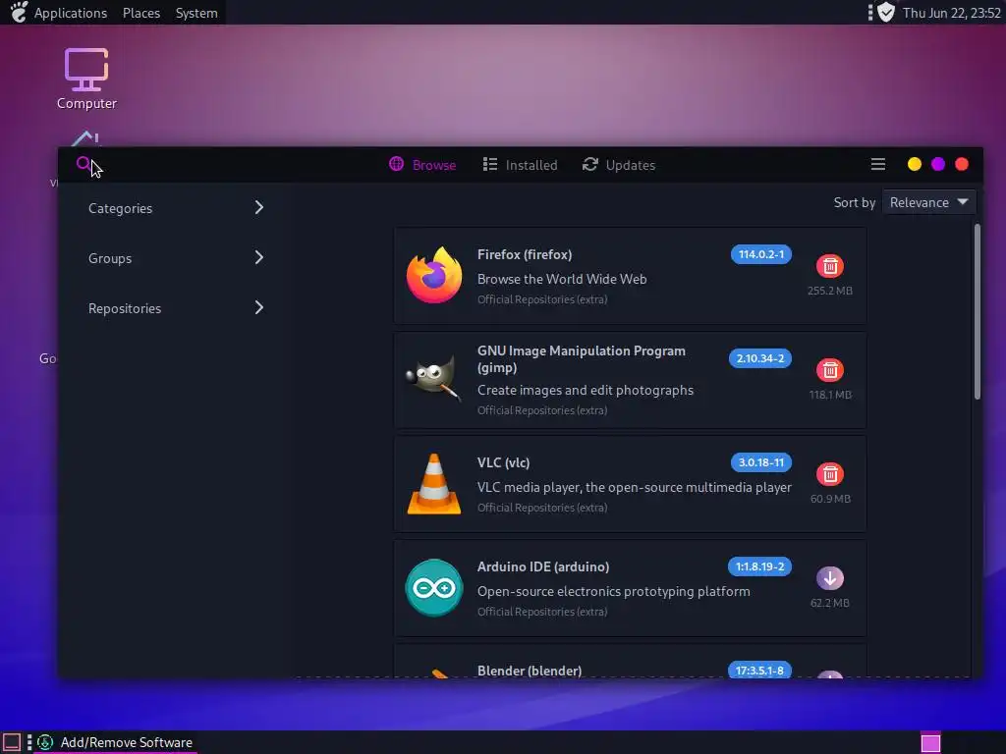1006x754 pixels.
Task: Remove VLC using trash button
Action: [x=829, y=474]
